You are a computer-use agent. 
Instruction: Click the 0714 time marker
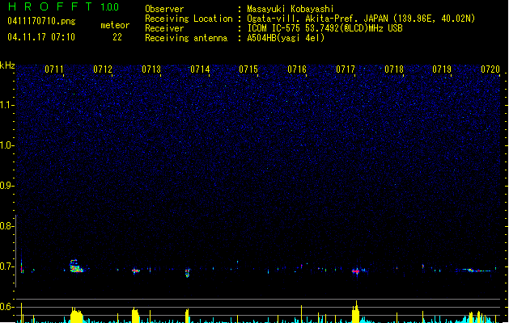(x=200, y=69)
